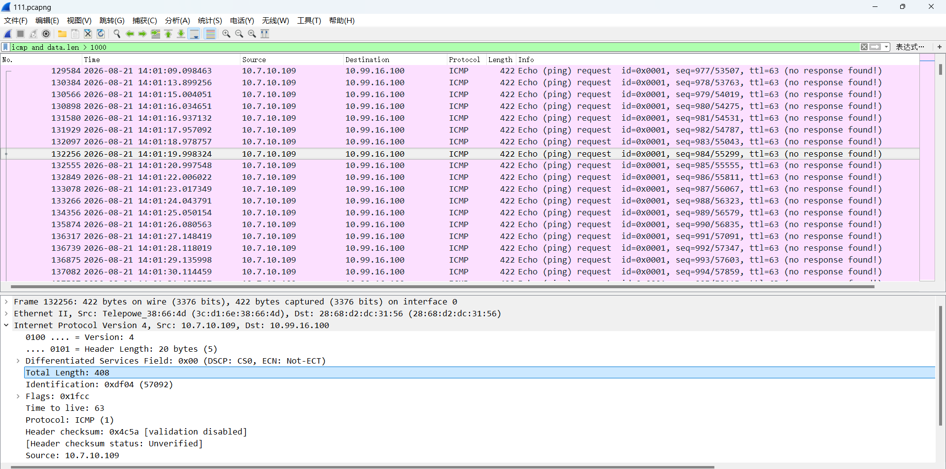The height and width of the screenshot is (469, 946).
Task: Sort packets by Source column
Action: coord(292,60)
